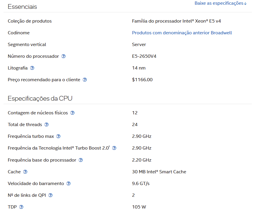Select the 105 W TDP value

point(139,207)
